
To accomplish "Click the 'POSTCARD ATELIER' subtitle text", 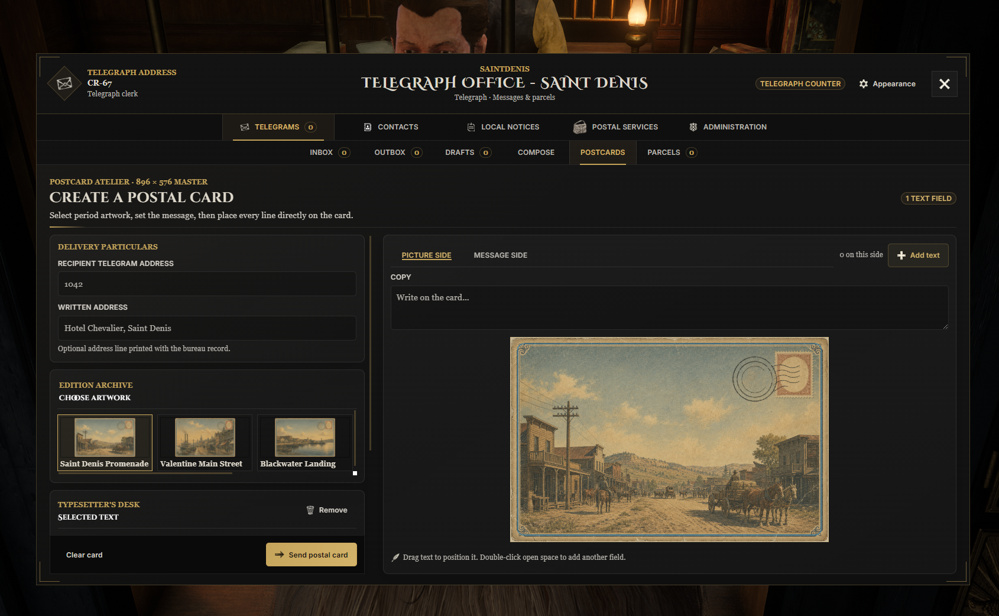I will point(129,182).
